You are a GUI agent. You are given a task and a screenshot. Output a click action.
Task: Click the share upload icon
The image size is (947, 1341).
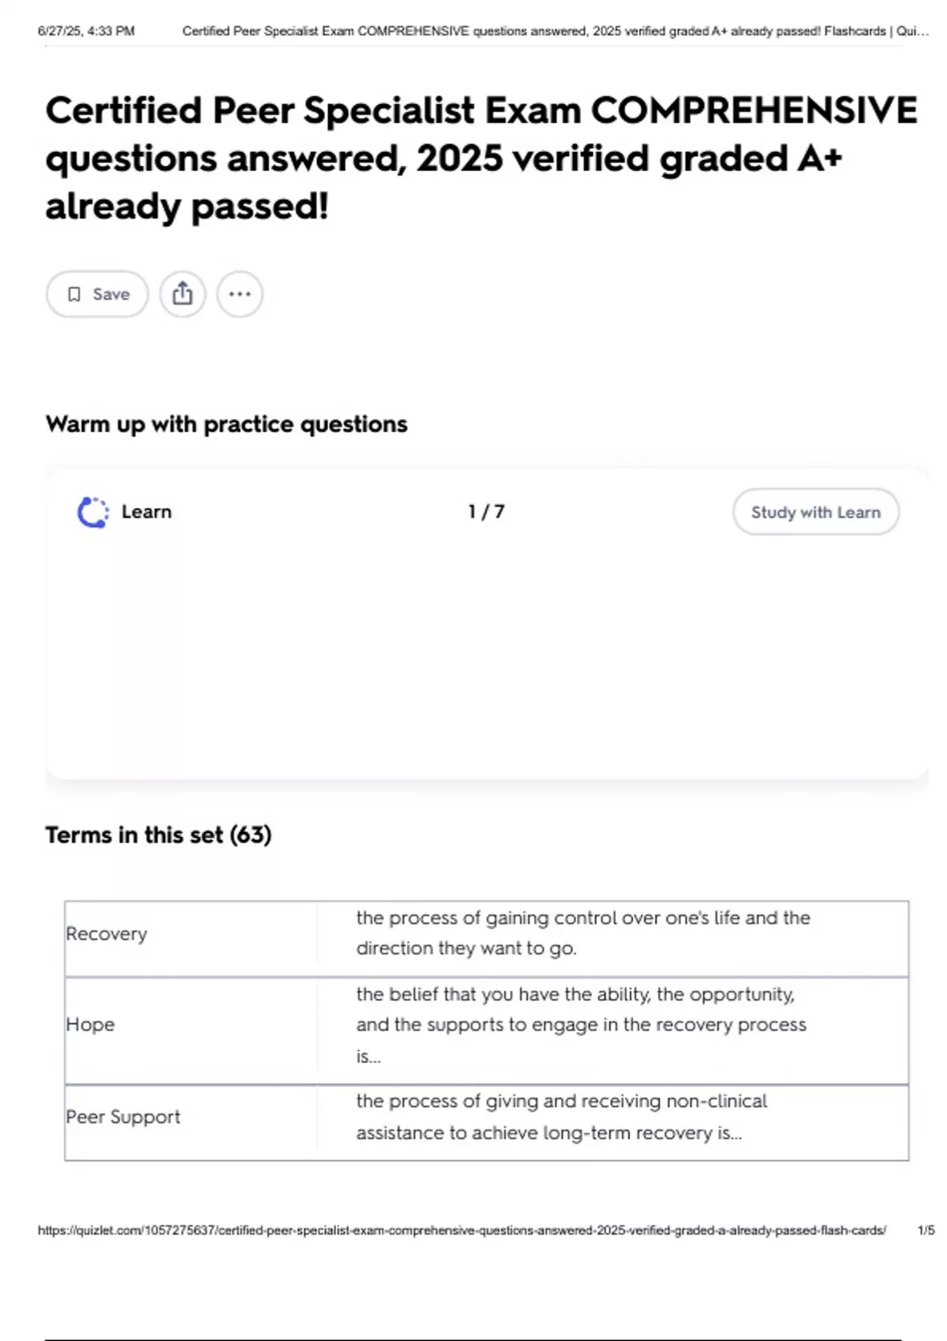pyautogui.click(x=182, y=294)
